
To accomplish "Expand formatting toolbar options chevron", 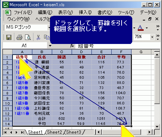I will click(158, 28).
